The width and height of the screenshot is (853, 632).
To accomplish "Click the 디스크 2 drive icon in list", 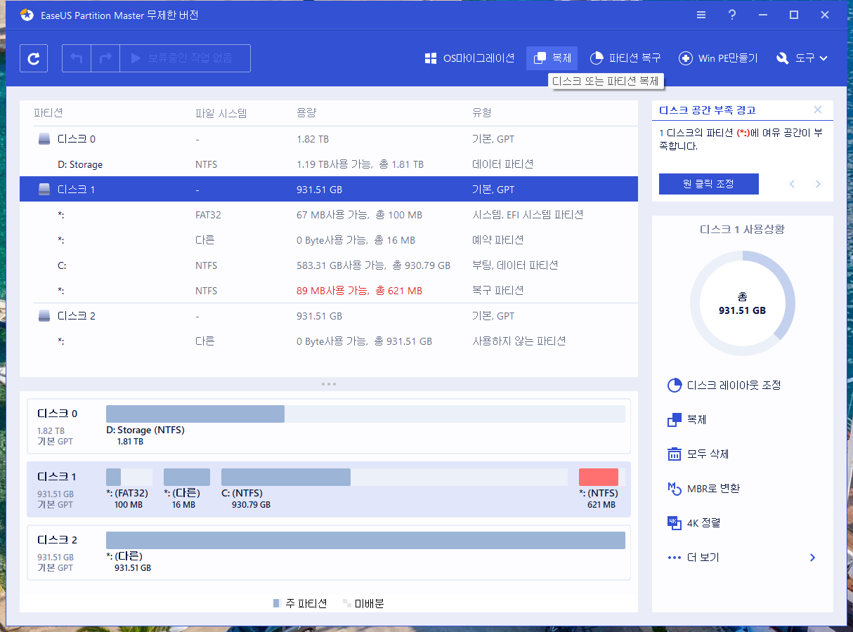I will pos(44,316).
